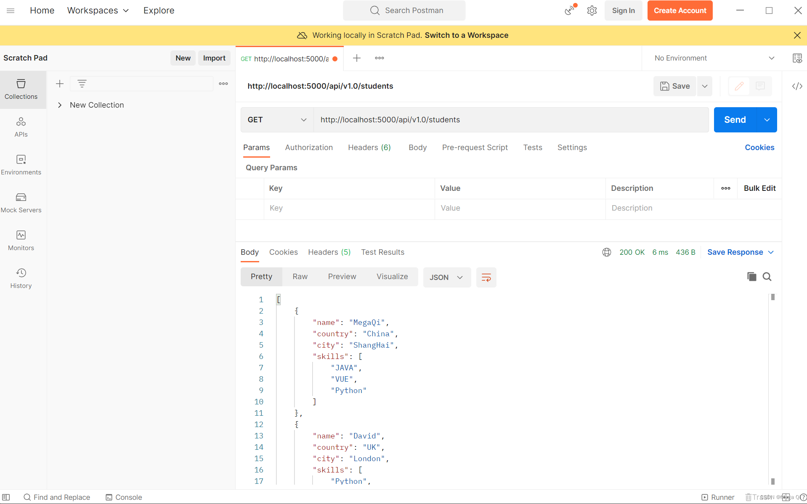The width and height of the screenshot is (807, 504).
Task: Click the edit pencil icon
Action: [739, 86]
